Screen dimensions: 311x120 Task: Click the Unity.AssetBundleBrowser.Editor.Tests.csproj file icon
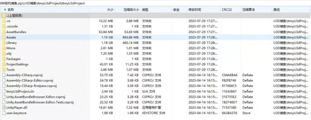tap(4, 102)
